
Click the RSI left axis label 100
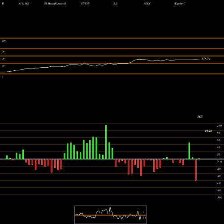[x=4, y=41]
